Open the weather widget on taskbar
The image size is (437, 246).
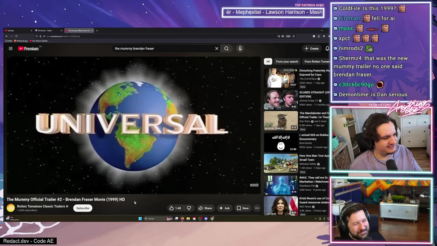point(12,219)
